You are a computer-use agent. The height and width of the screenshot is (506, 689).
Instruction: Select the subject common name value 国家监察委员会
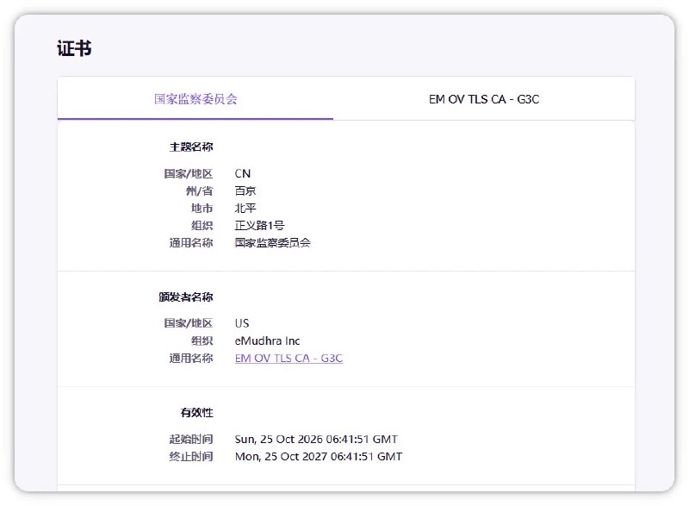click(272, 243)
